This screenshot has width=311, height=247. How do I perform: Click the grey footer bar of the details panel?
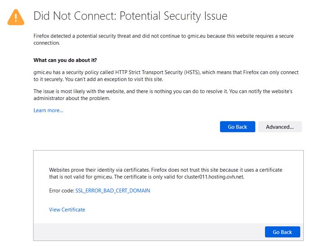pyautogui.click(x=149, y=232)
